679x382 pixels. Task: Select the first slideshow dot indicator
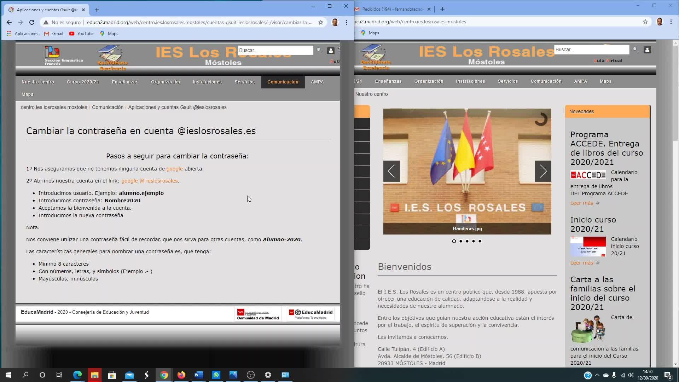click(454, 241)
